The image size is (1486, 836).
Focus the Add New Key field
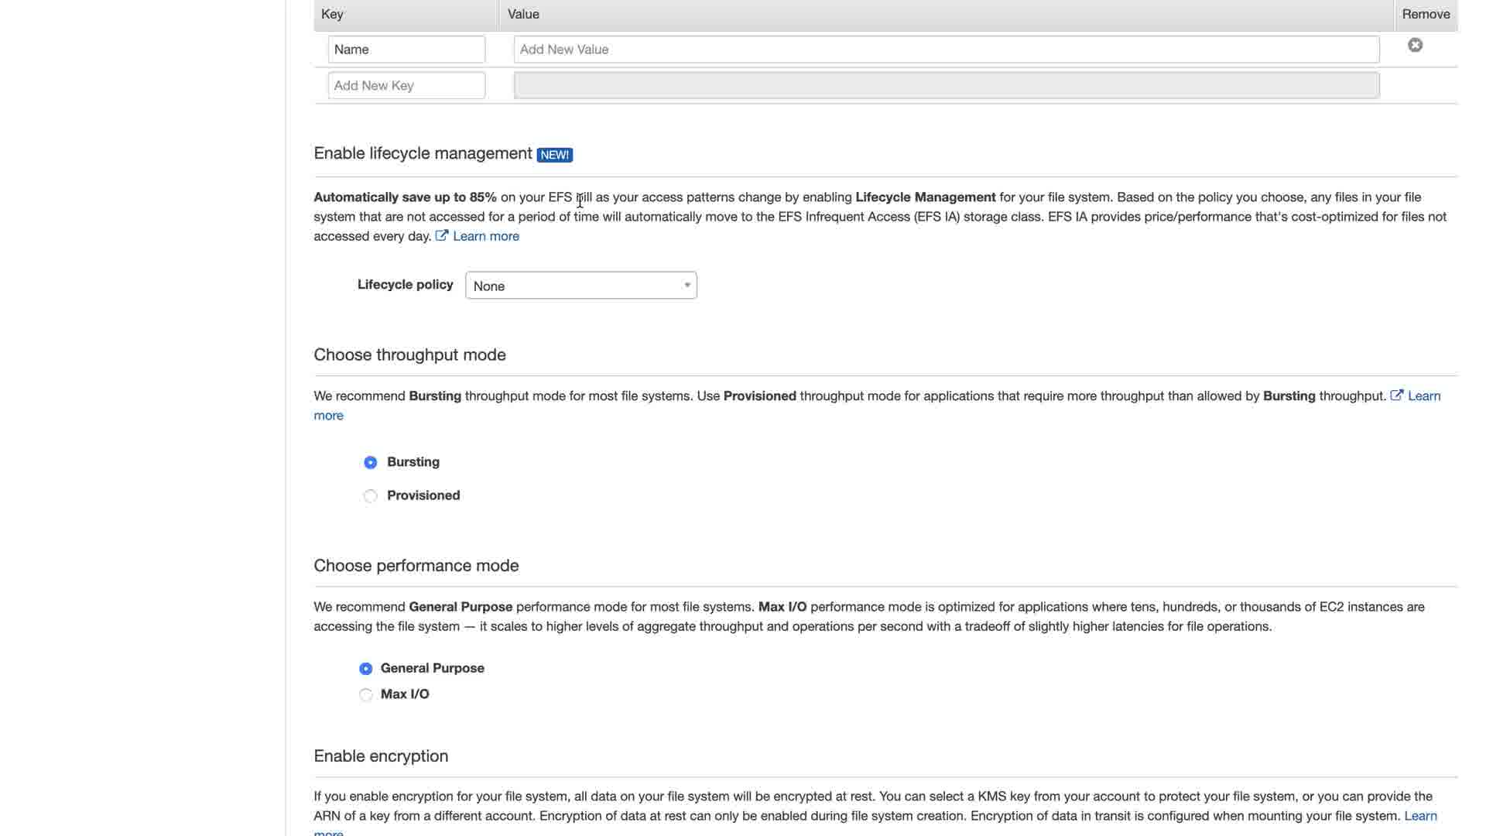coord(406,86)
